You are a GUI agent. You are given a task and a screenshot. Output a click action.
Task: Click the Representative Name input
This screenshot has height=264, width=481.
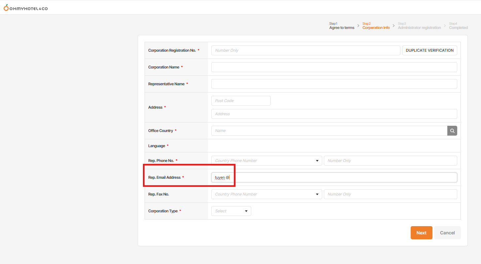pos(334,84)
